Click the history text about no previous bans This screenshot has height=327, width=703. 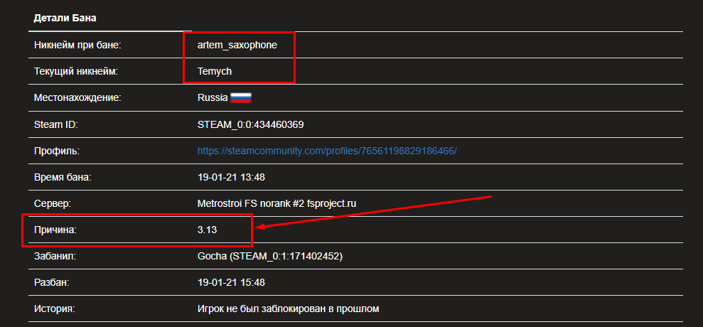[289, 309]
